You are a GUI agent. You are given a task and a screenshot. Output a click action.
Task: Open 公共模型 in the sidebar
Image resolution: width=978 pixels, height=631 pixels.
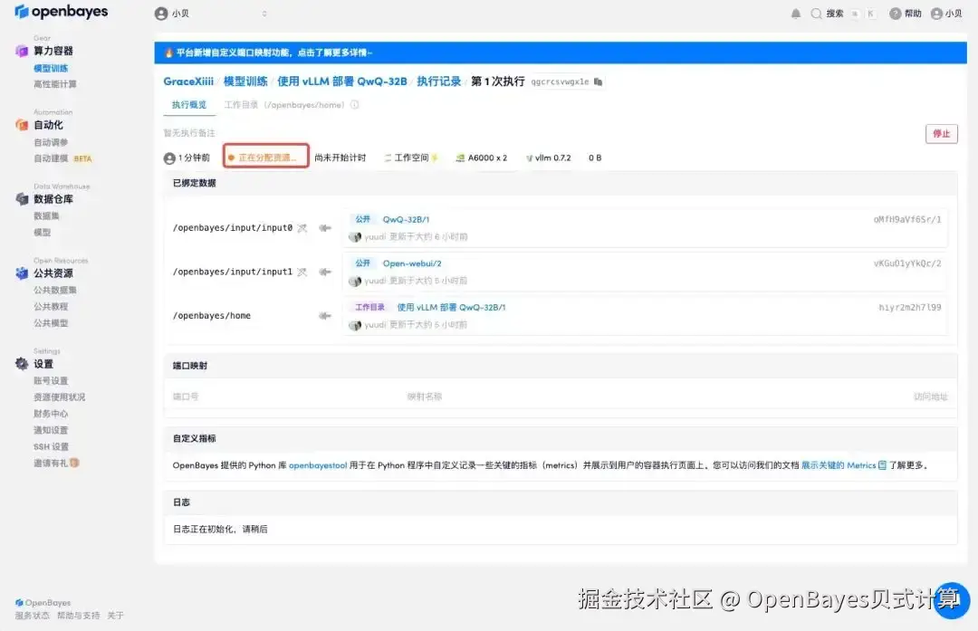(x=51, y=323)
